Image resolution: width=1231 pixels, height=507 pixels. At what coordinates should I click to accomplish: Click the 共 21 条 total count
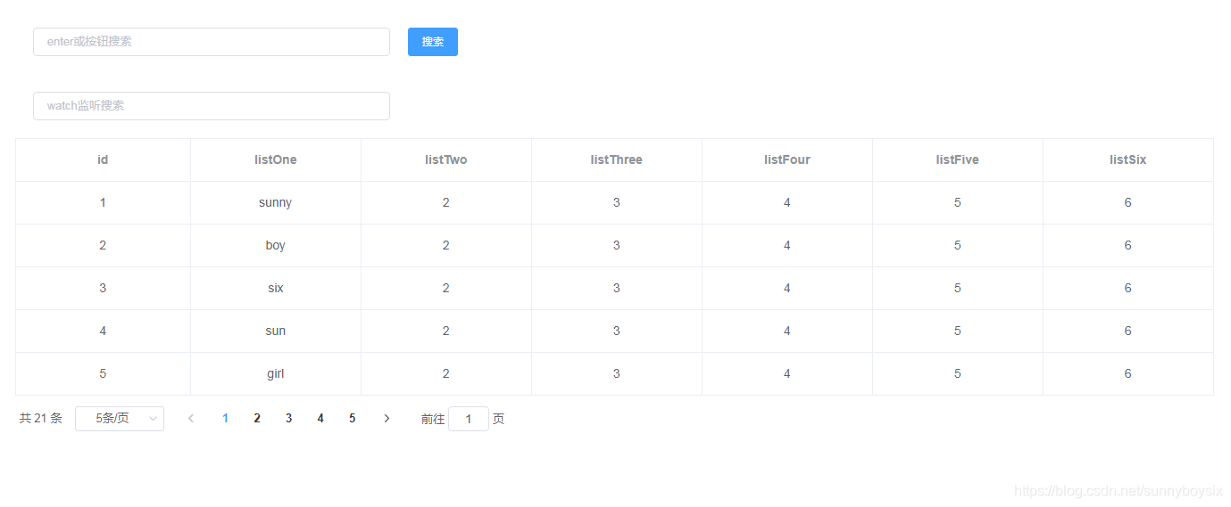coord(41,419)
